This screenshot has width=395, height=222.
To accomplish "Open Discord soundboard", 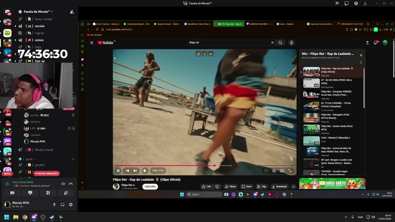I will pos(66,193).
